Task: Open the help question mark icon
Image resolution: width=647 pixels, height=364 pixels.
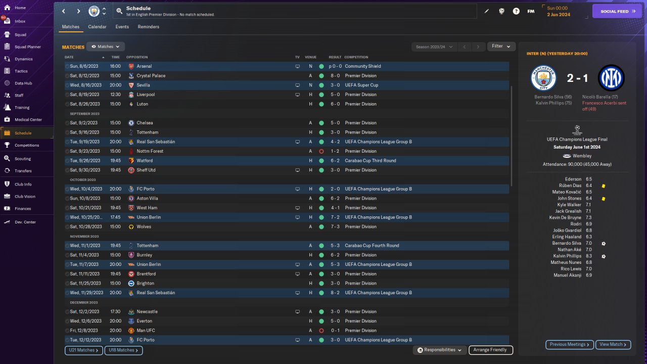Action: 516,11
